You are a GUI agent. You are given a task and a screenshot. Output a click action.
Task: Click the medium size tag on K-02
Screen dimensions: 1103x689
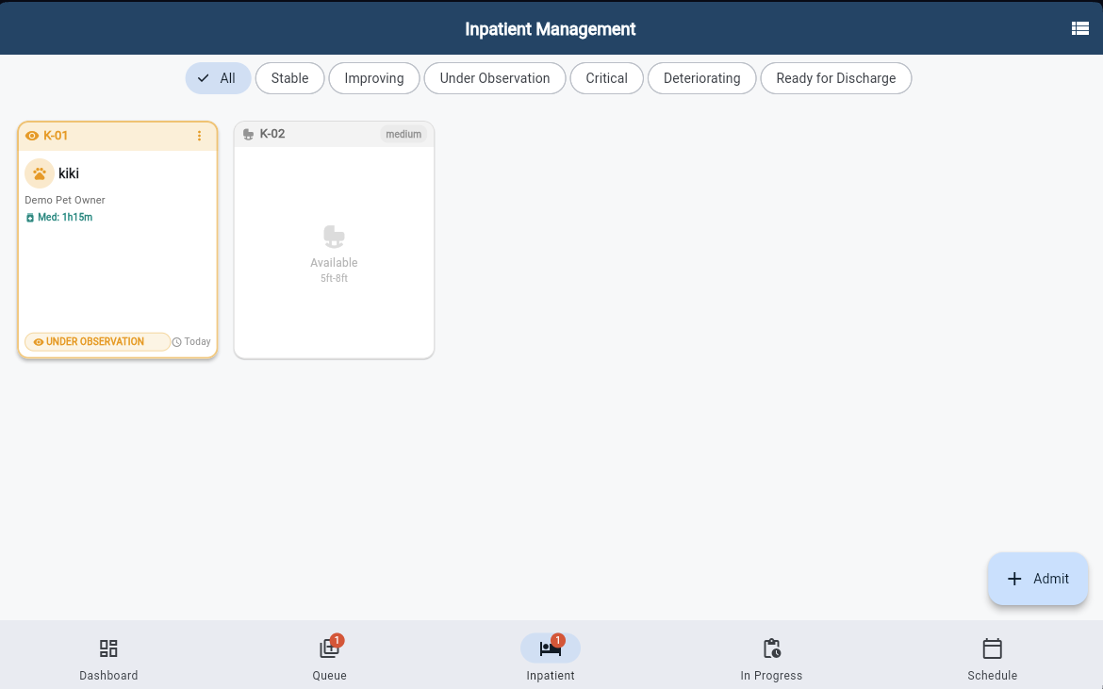click(x=403, y=134)
